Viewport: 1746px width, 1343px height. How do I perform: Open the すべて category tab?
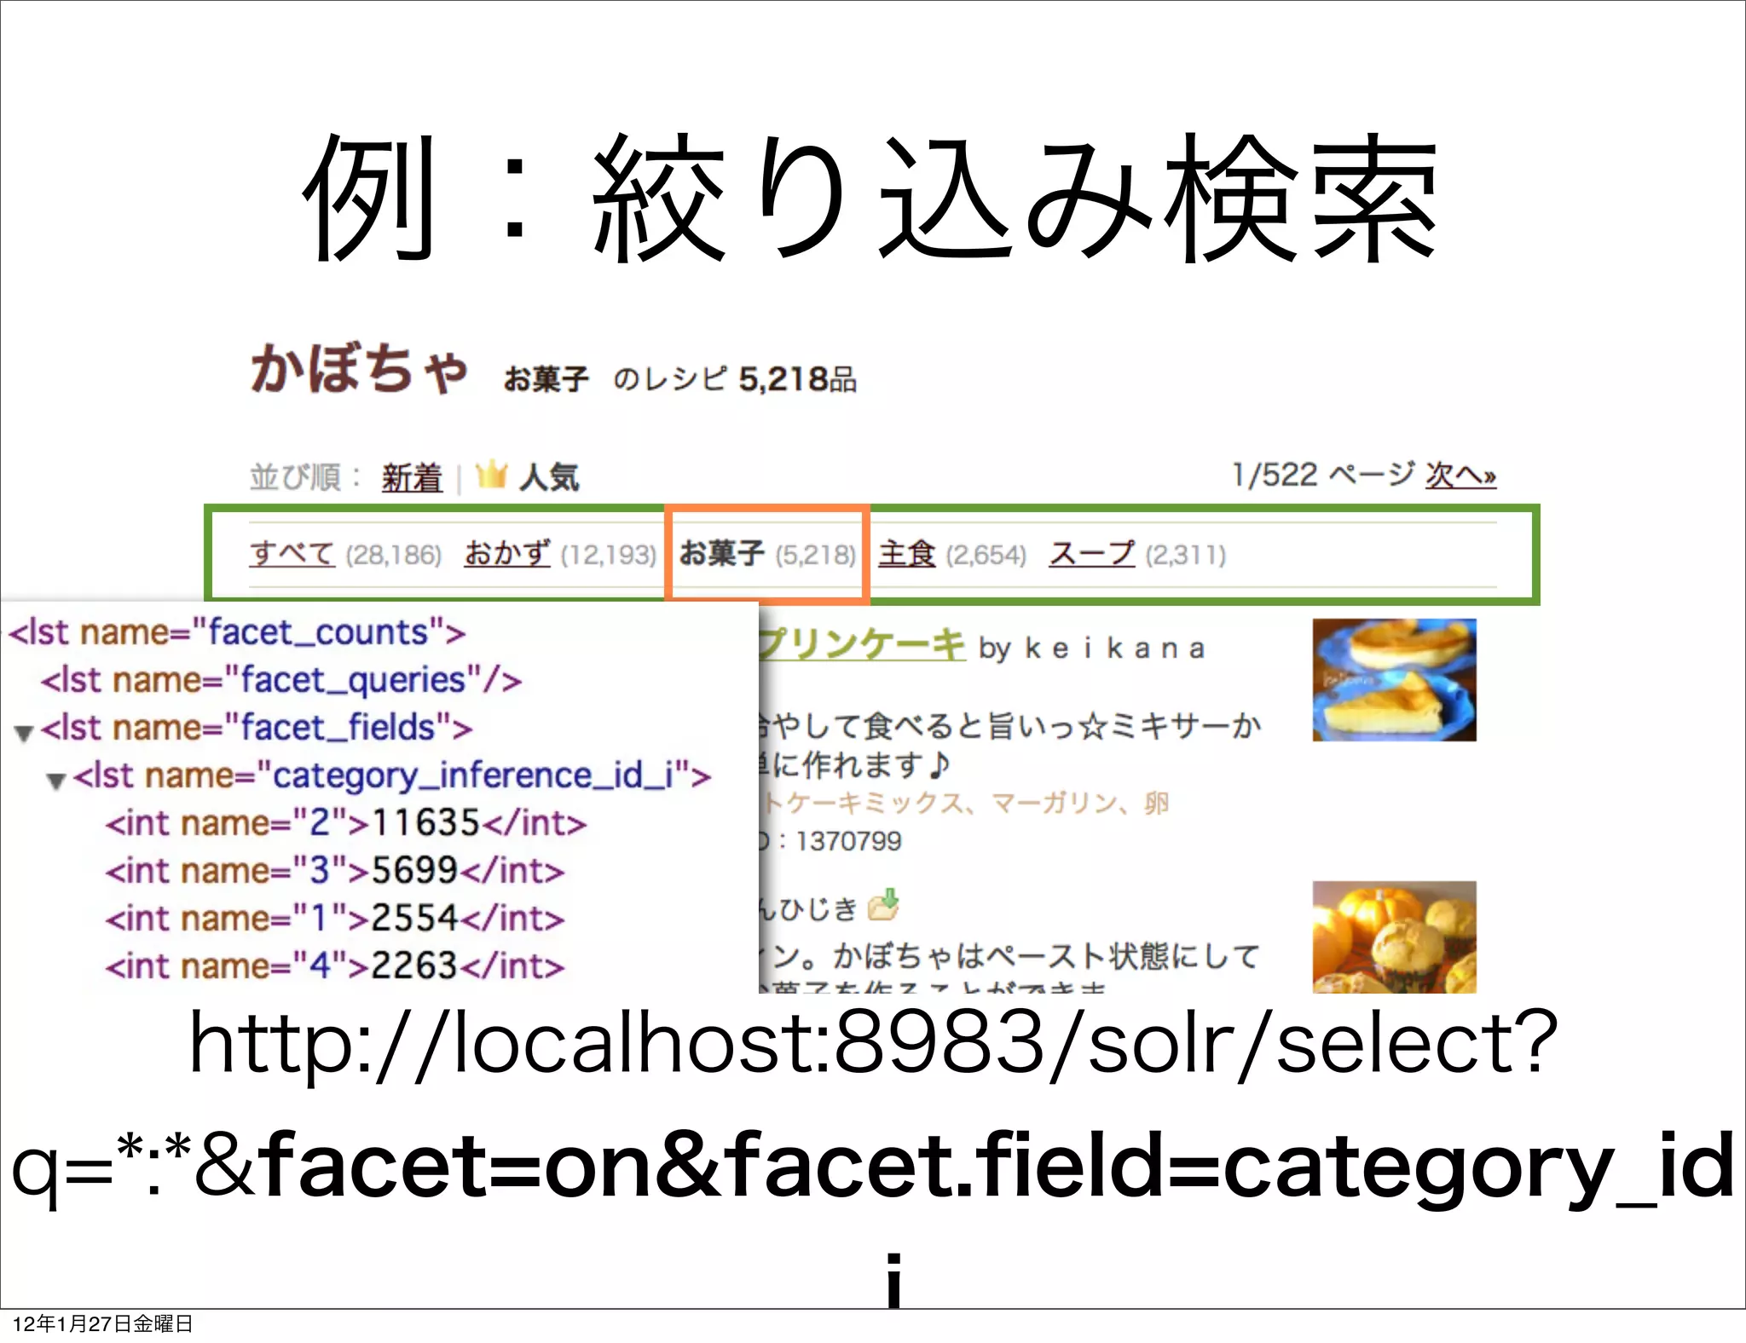292,554
